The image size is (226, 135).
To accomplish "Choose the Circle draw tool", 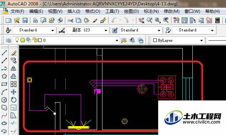I will tap(4, 100).
